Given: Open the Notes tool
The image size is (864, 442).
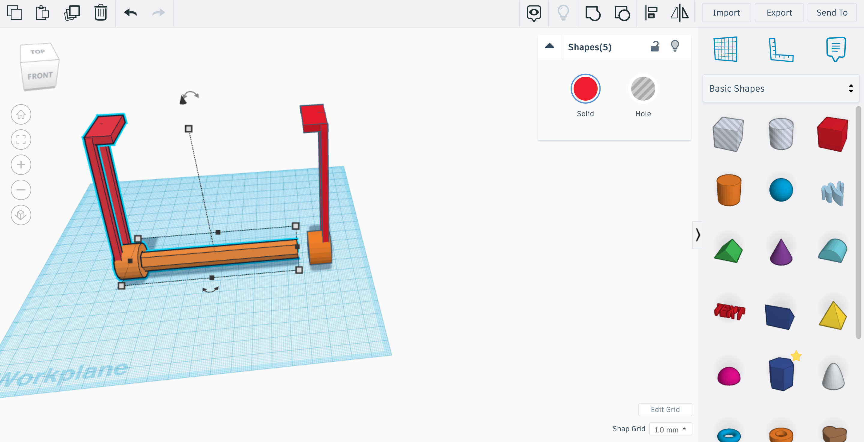Looking at the screenshot, I should tap(835, 49).
